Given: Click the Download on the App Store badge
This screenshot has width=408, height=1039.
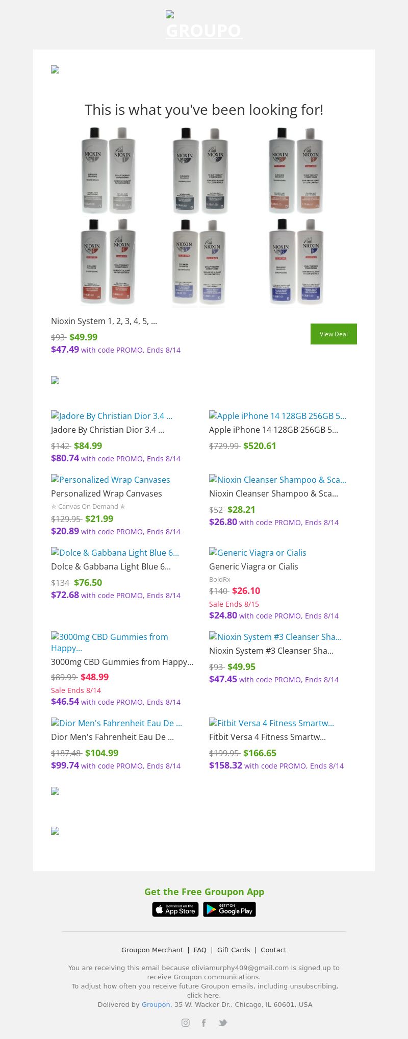Looking at the screenshot, I should [175, 909].
